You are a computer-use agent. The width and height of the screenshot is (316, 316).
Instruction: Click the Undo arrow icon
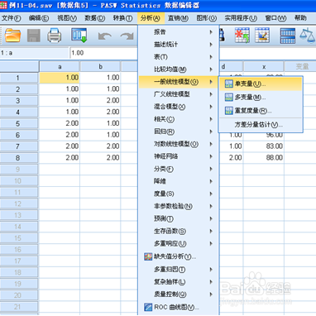[105, 36]
